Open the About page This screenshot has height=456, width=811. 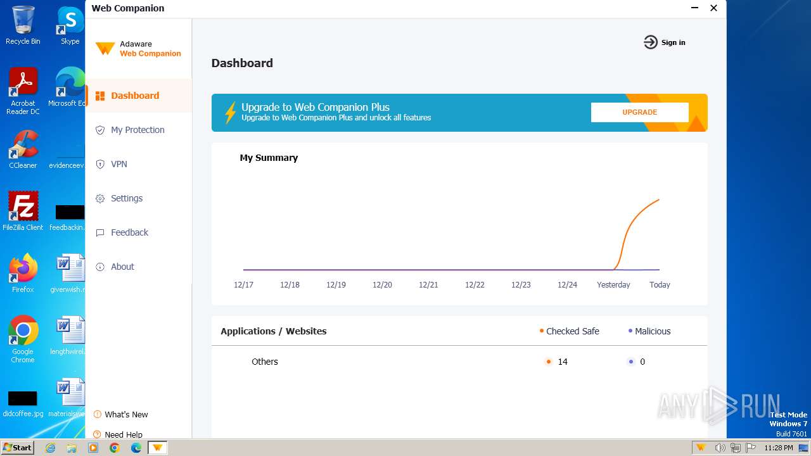coord(139,267)
